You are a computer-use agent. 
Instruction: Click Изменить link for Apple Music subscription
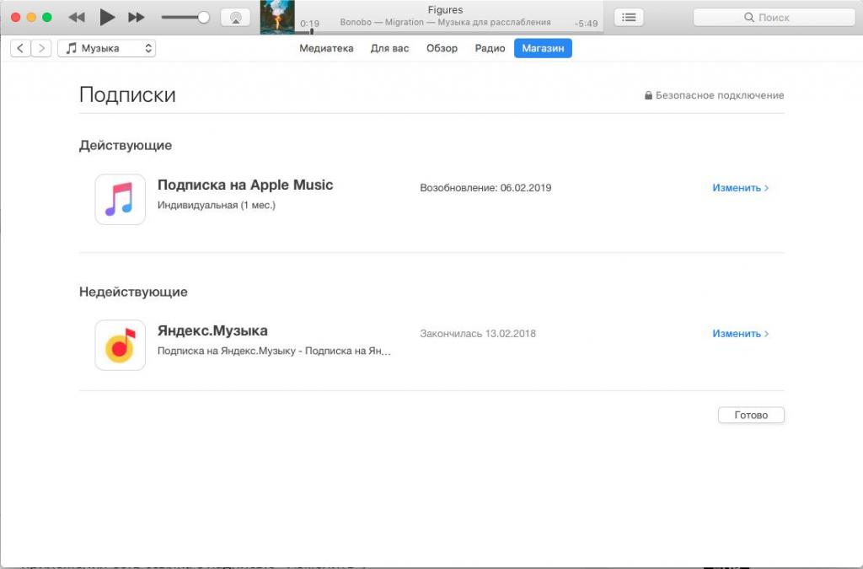[x=740, y=188]
